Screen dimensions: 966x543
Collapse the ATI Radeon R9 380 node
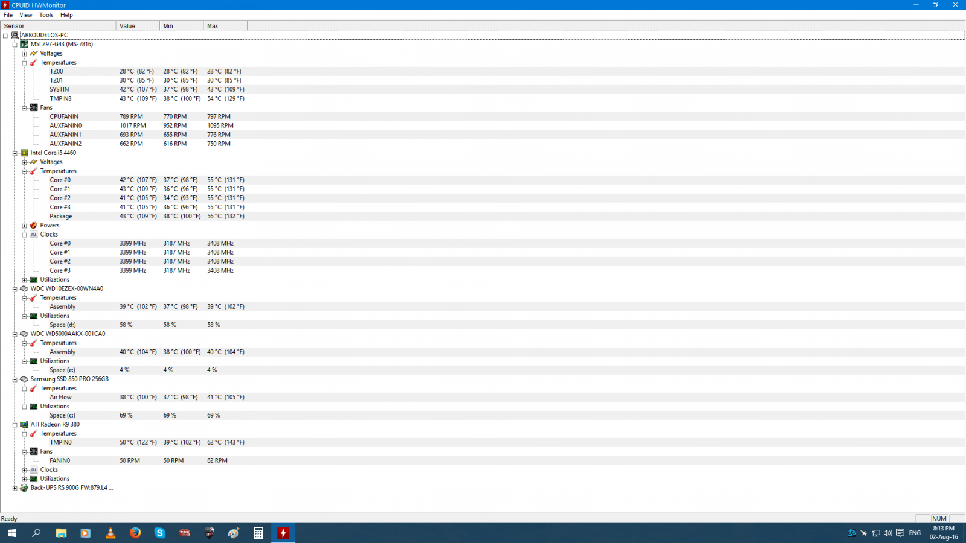[15, 424]
